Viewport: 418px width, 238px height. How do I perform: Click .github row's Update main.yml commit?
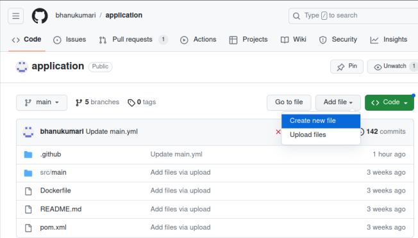pos(176,154)
